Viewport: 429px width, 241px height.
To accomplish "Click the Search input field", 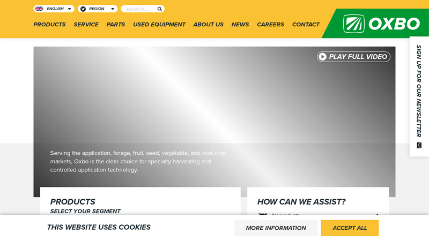I will [139, 9].
